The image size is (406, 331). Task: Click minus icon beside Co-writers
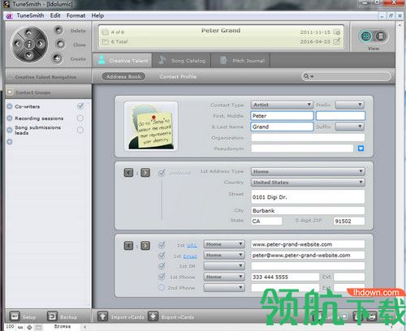(10, 106)
